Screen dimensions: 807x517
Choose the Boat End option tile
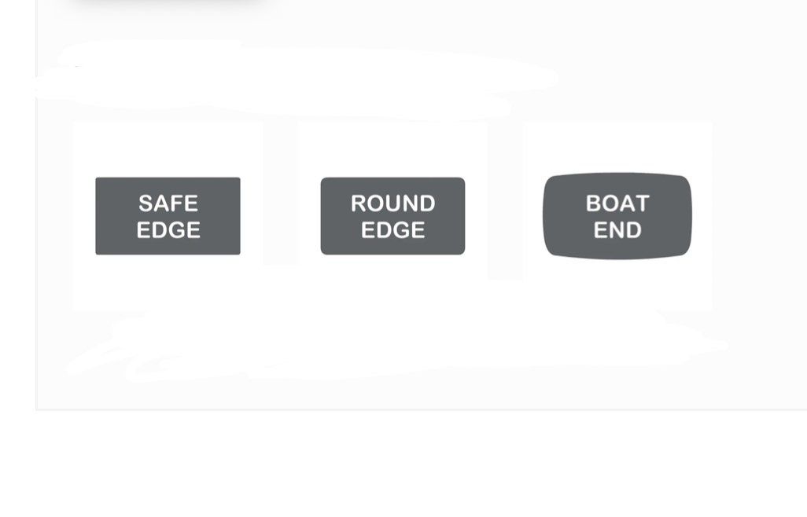pyautogui.click(x=617, y=216)
